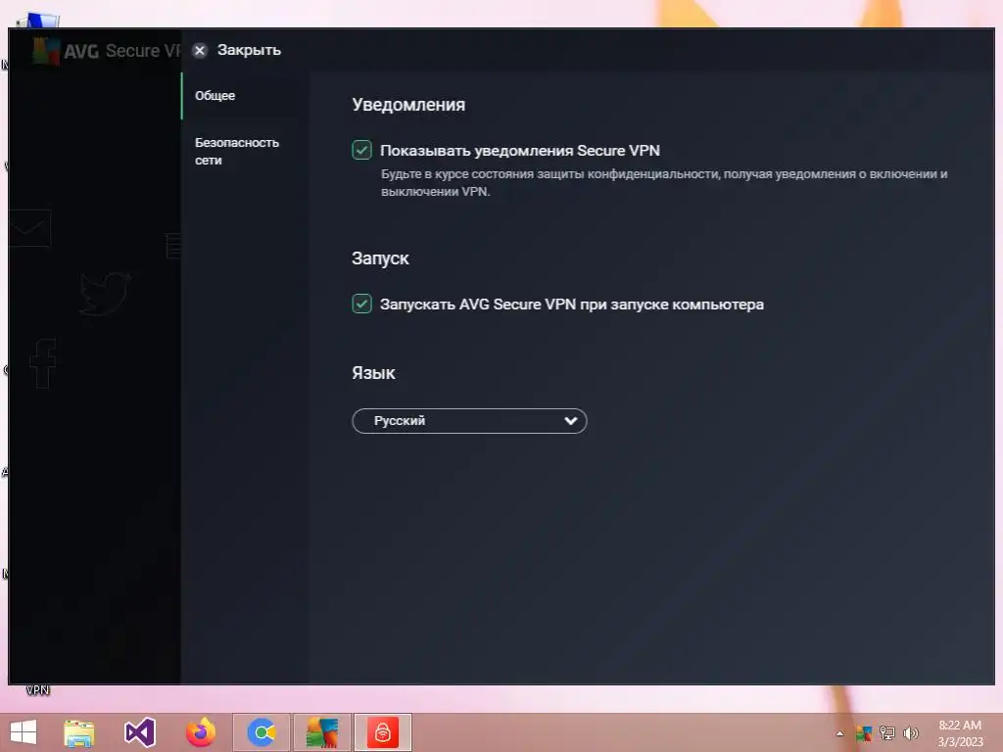
Task: Click the notification description text 'Будьте в курсе'
Action: (x=664, y=182)
